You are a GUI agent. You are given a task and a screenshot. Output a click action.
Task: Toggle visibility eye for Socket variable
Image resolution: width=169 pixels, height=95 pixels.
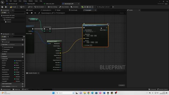tap(23, 65)
